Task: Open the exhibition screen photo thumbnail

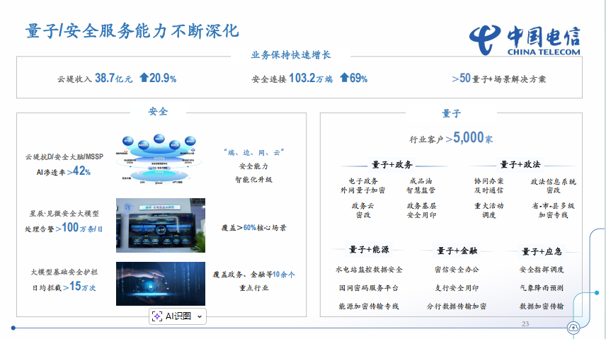Action: pos(160,225)
